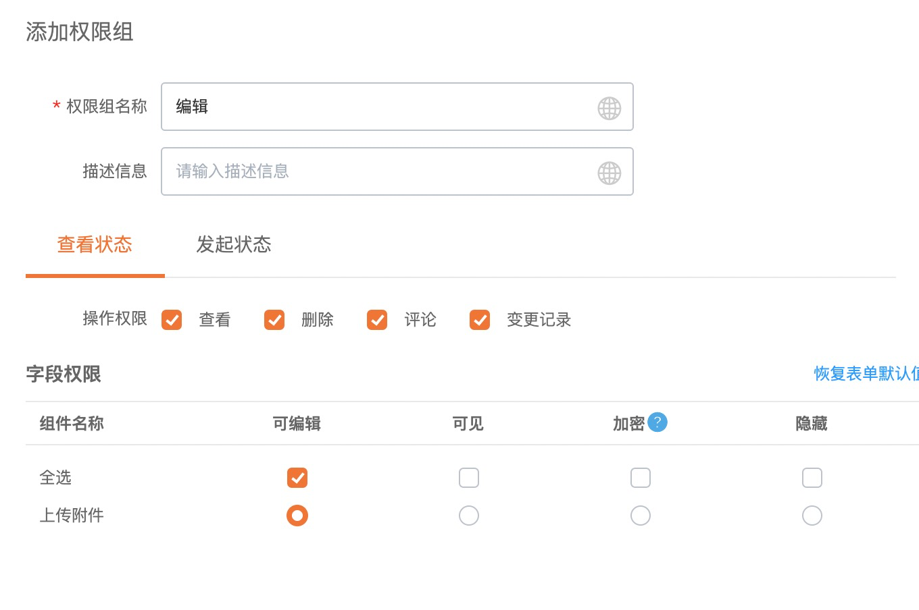Click globe icon in description field
This screenshot has height=610, width=919.
coord(609,173)
